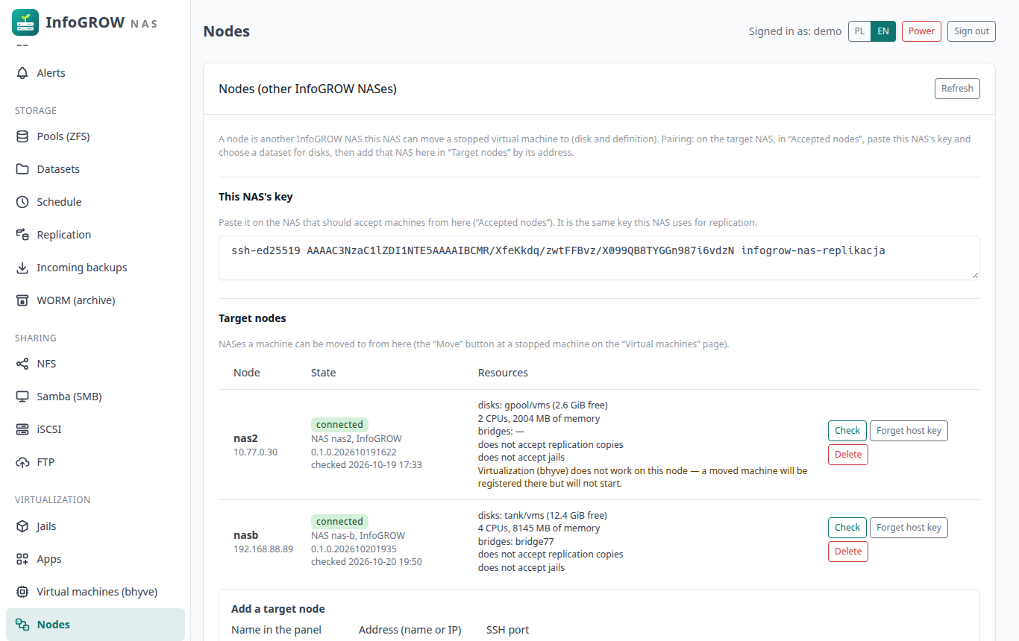This screenshot has height=641, width=1019.
Task: Click the 'bridges: bridge77' resource text
Action: tap(516, 542)
